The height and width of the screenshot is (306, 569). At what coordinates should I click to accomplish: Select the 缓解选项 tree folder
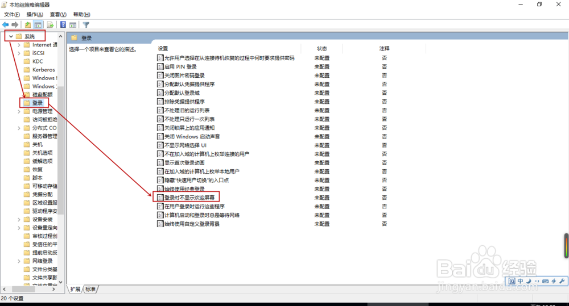(43, 161)
